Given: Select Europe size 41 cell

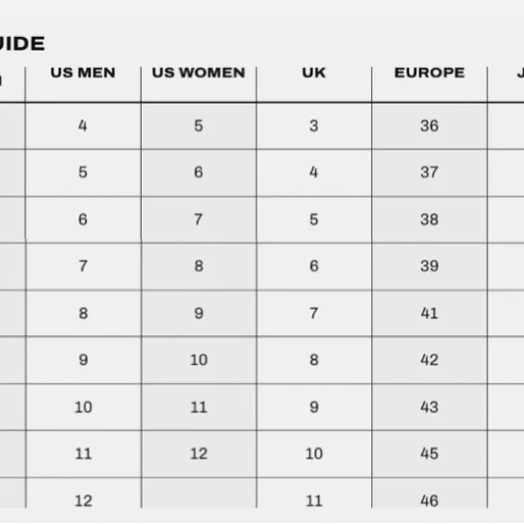Looking at the screenshot, I should [429, 313].
